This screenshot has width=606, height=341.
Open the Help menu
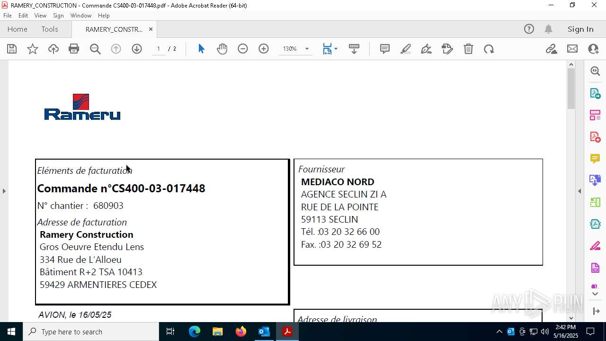click(104, 16)
